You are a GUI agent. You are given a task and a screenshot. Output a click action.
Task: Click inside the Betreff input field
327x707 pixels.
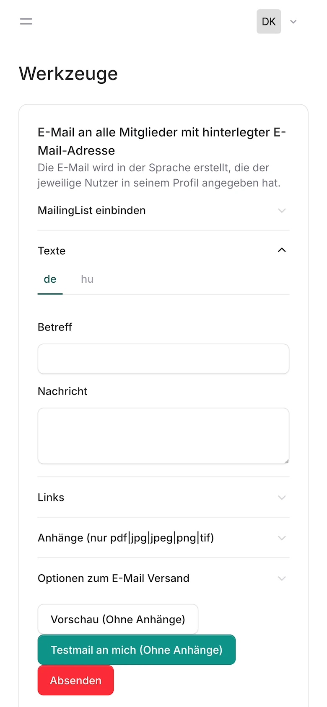click(x=163, y=359)
